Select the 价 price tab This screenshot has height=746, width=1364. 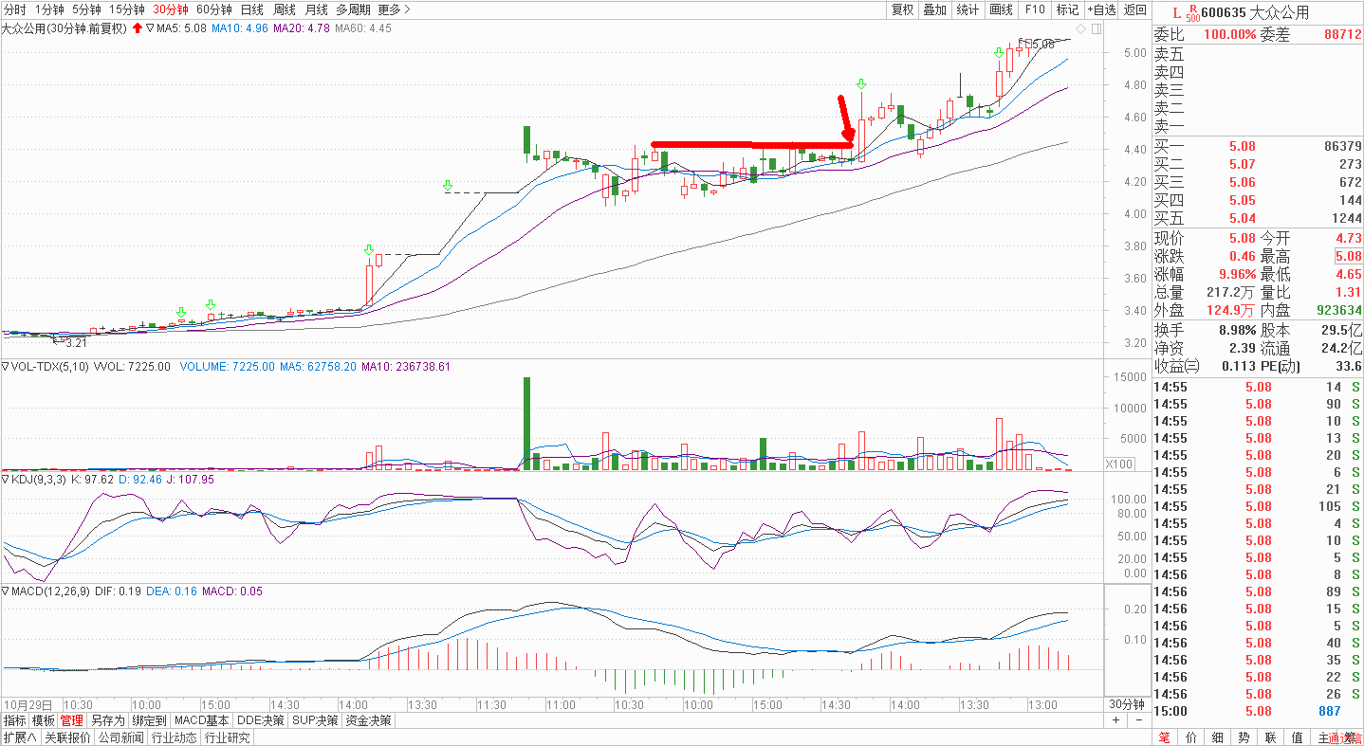click(x=1190, y=737)
